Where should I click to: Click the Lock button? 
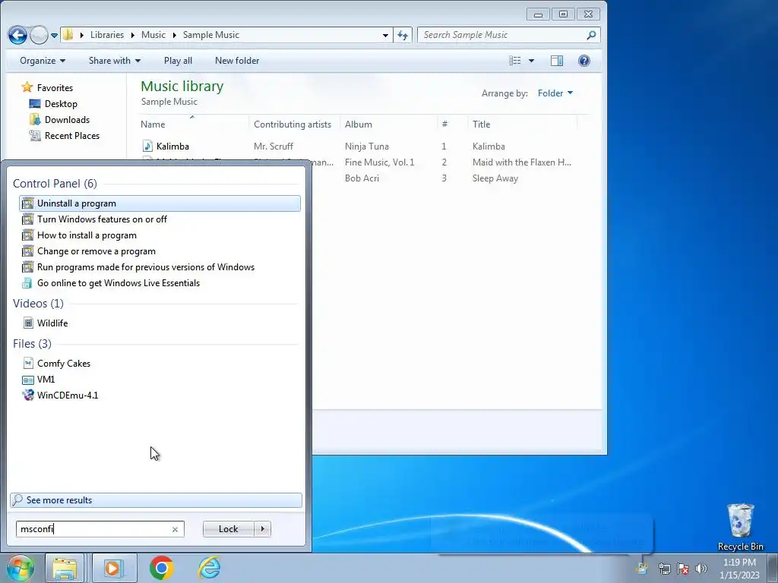[x=228, y=529]
